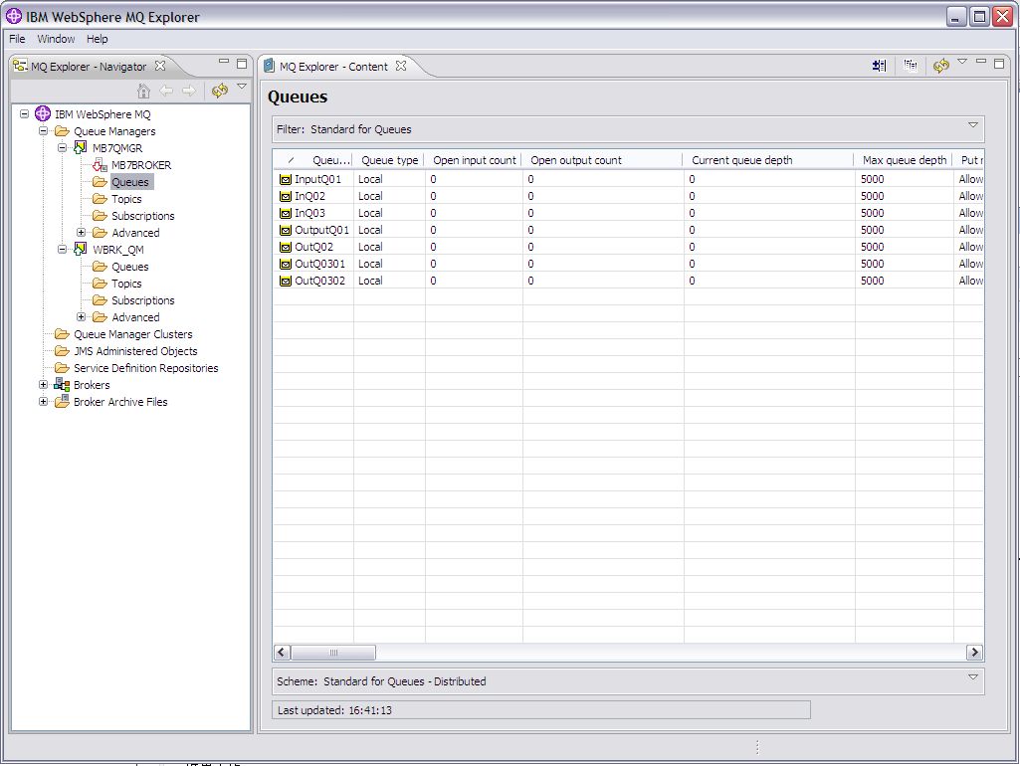Image resolution: width=1020 pixels, height=766 pixels.
Task: Collapse the Queue Managers tree node
Action: coord(43,130)
